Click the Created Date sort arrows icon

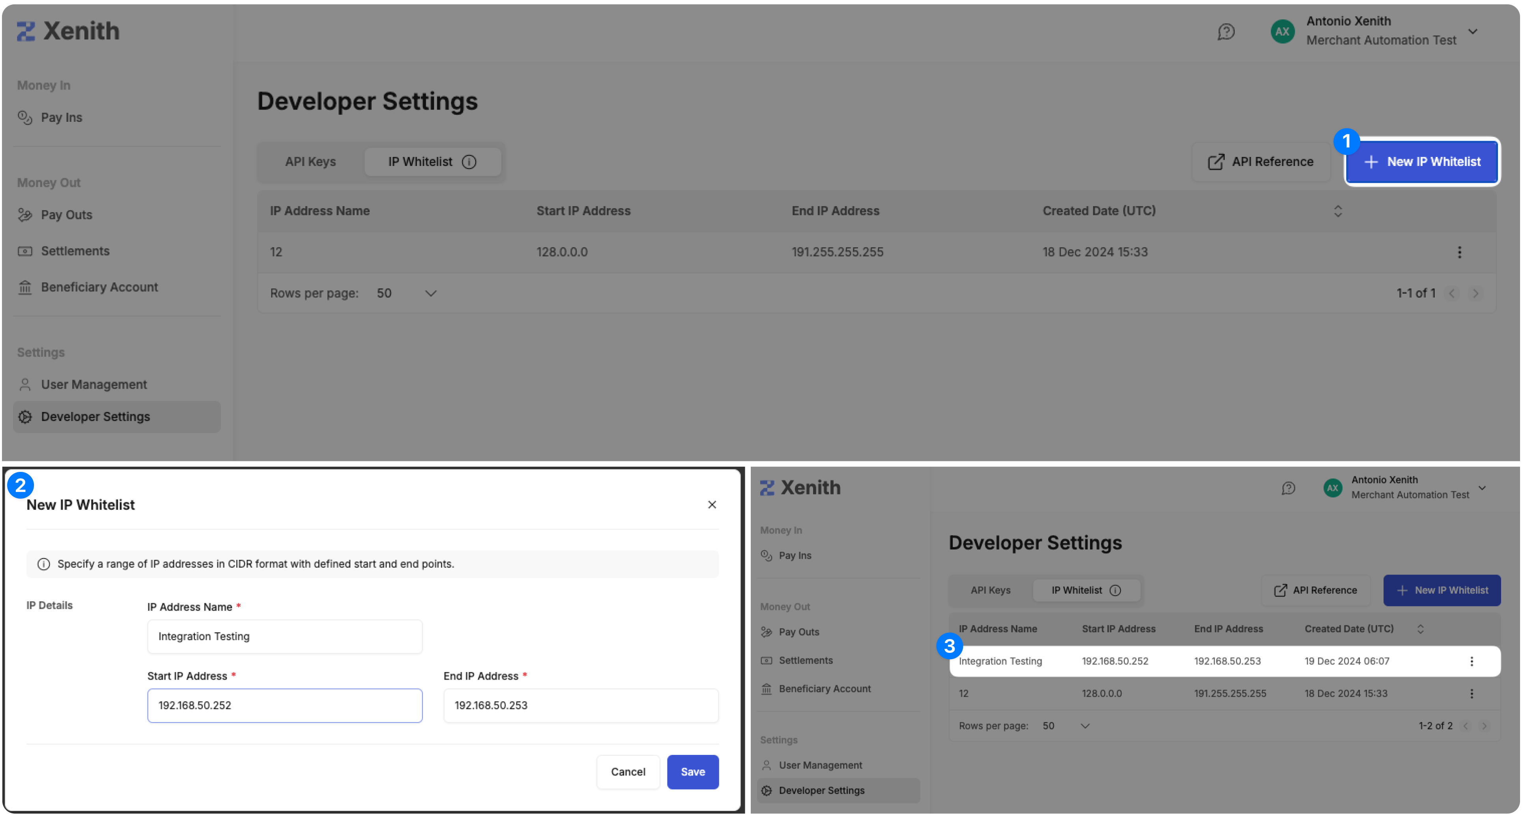click(1338, 211)
